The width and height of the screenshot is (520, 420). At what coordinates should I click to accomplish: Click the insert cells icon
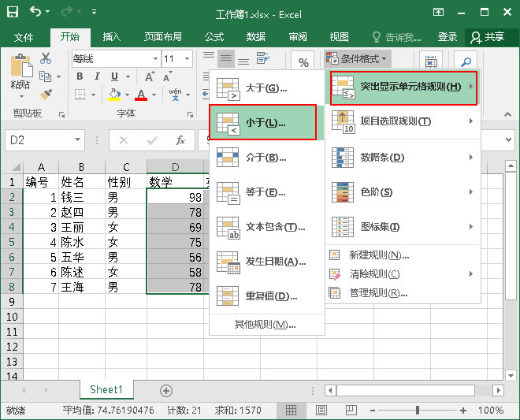tap(431, 61)
